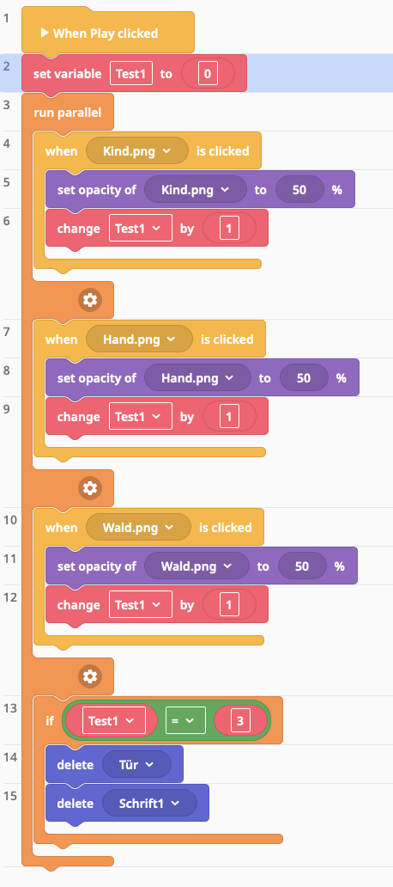Open the Tür dropdown in the delete block
This screenshot has height=887, width=393.
tap(136, 765)
